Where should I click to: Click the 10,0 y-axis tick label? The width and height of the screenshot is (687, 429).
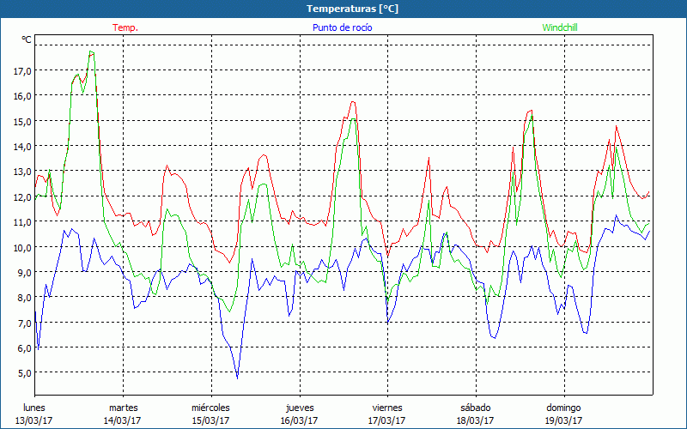23,247
